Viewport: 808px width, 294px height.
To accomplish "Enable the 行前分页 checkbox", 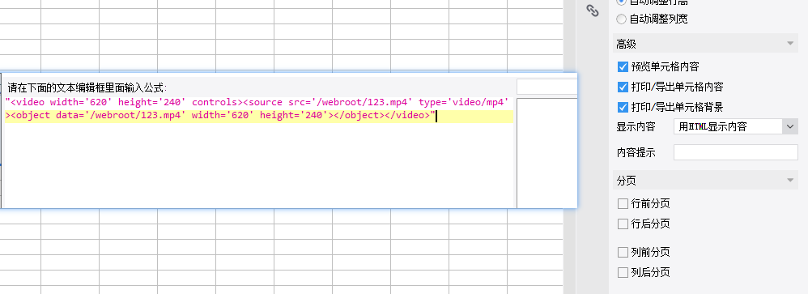I will click(623, 204).
